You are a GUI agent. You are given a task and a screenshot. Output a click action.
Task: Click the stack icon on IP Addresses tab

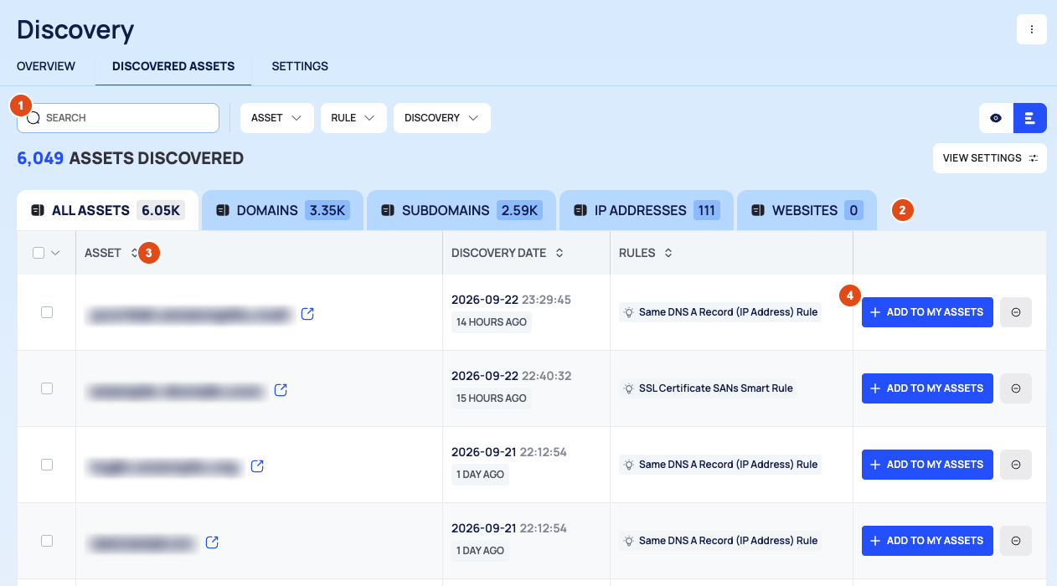pyautogui.click(x=580, y=210)
